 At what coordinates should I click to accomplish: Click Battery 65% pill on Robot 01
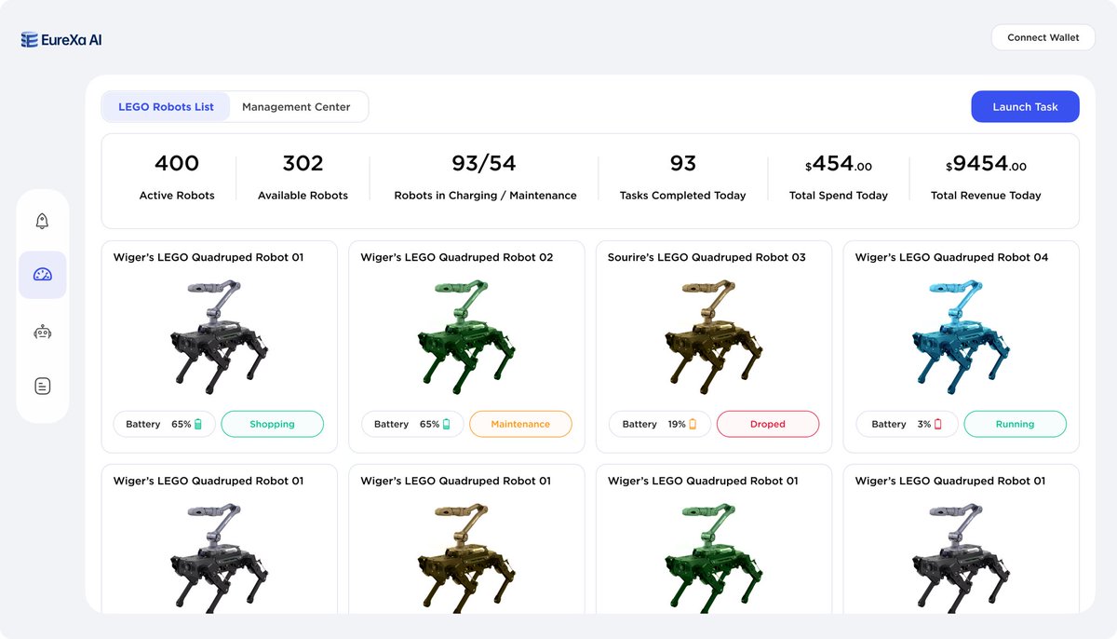165,424
